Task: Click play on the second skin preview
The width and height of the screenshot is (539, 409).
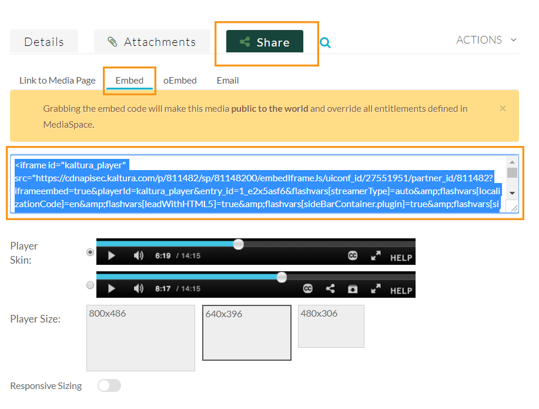Action: click(x=111, y=288)
